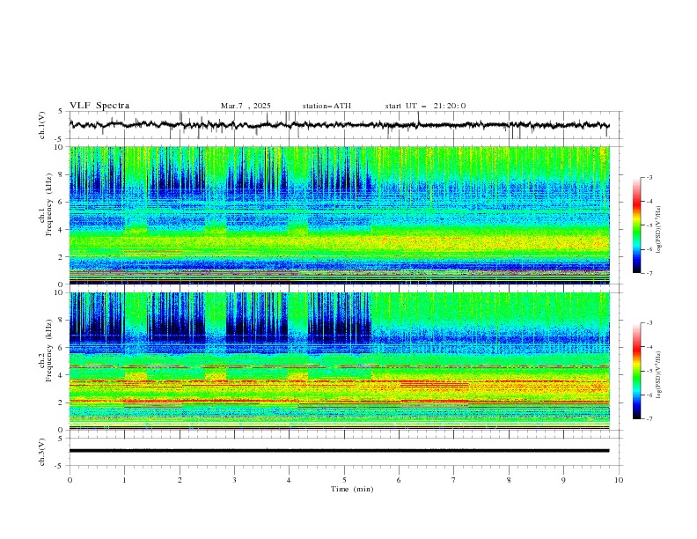The image size is (697, 539).
Task: Click the "10" kHz tick on ch.1 frequency axis
Action: coord(58,147)
